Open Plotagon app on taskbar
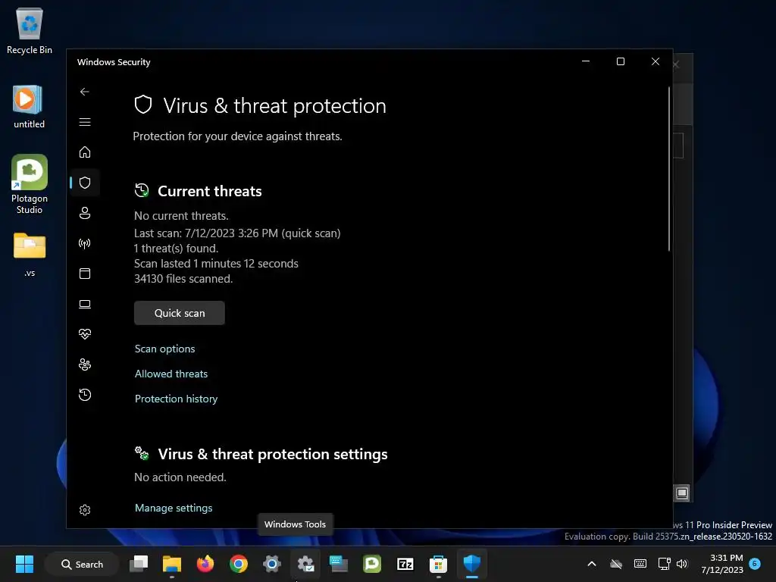 tap(371, 564)
